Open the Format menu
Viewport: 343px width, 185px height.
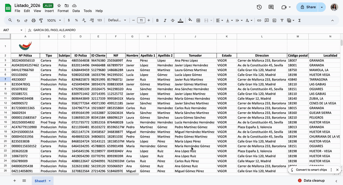pos(63,11)
